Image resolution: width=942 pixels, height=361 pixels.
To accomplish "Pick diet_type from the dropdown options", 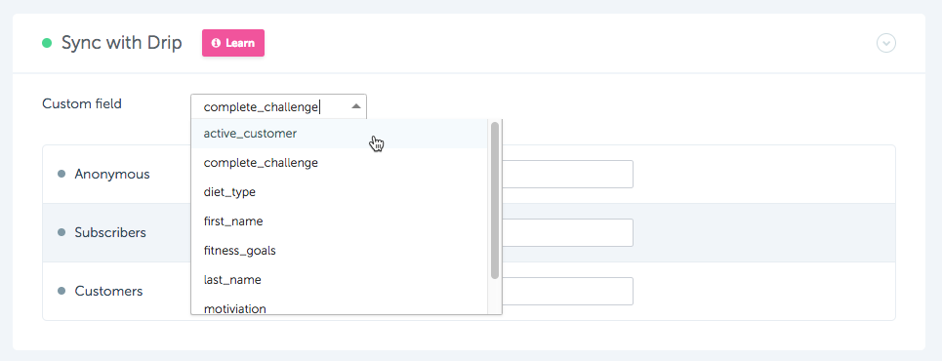I will [340, 192].
